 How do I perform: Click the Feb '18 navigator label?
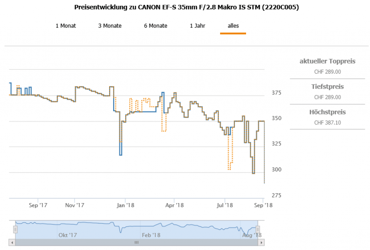pos(151,235)
